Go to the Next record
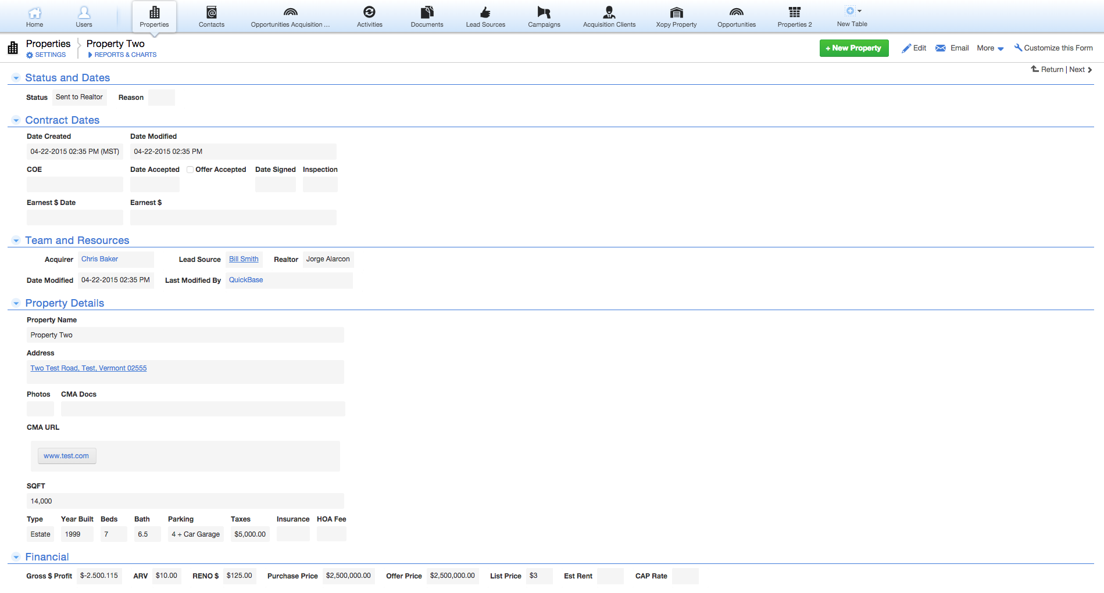This screenshot has height=593, width=1104. tap(1081, 70)
